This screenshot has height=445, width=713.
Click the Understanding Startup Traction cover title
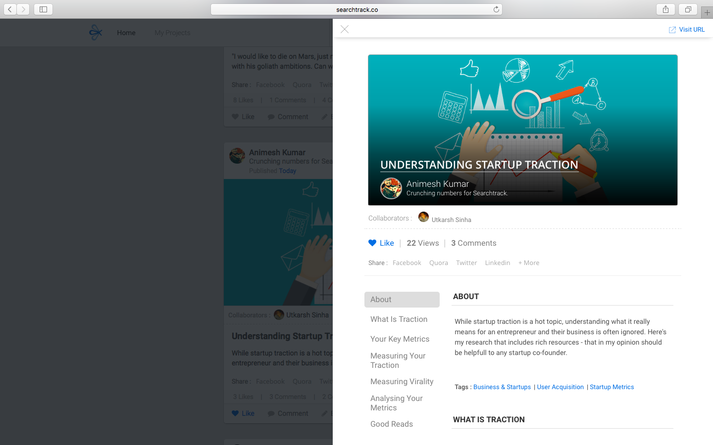[x=479, y=165]
